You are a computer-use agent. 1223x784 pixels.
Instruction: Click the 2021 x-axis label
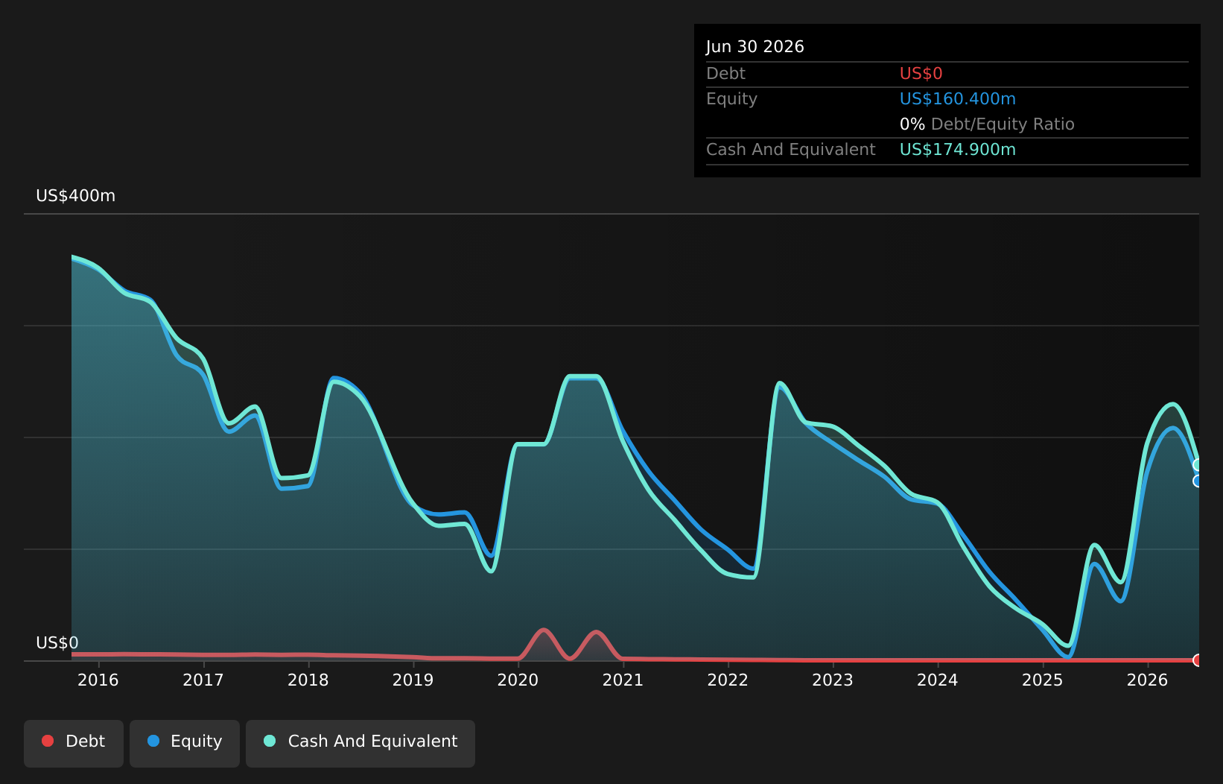623,680
